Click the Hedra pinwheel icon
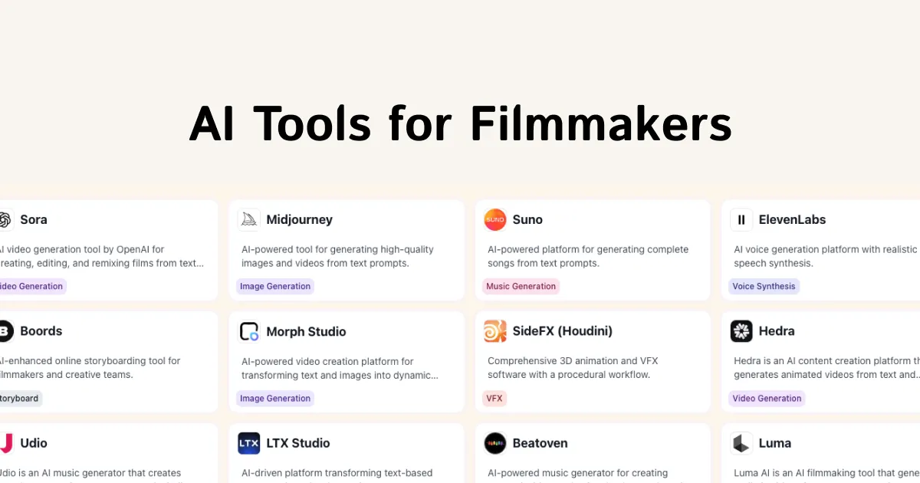The image size is (920, 483). click(x=741, y=331)
